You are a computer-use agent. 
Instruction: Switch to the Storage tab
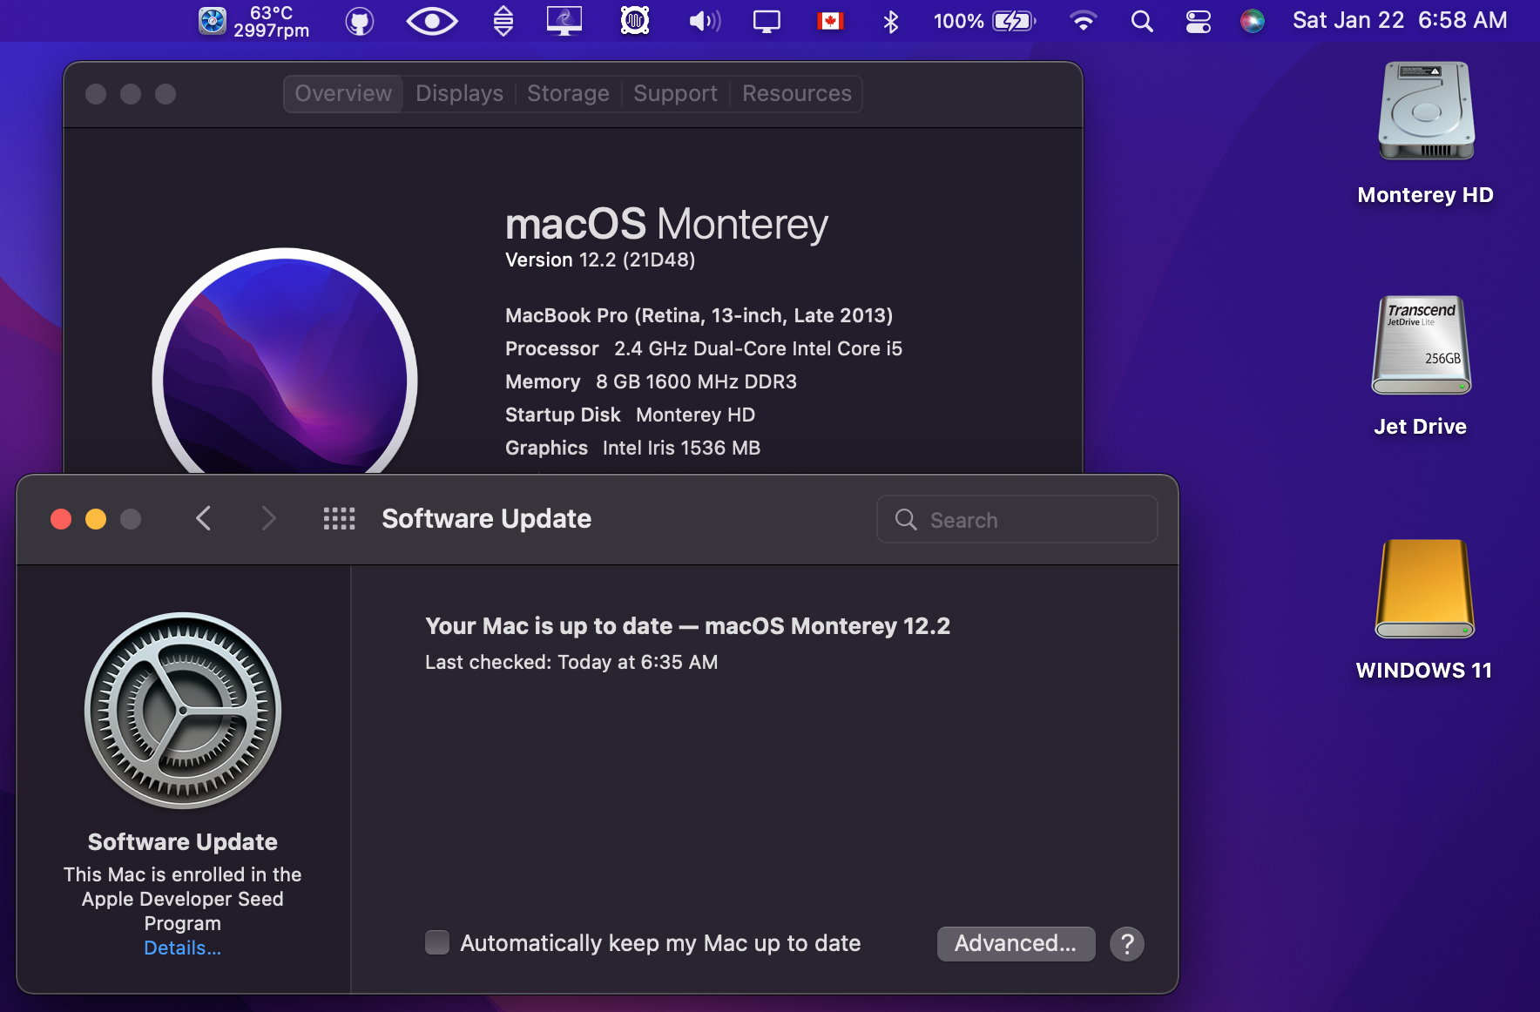568,94
